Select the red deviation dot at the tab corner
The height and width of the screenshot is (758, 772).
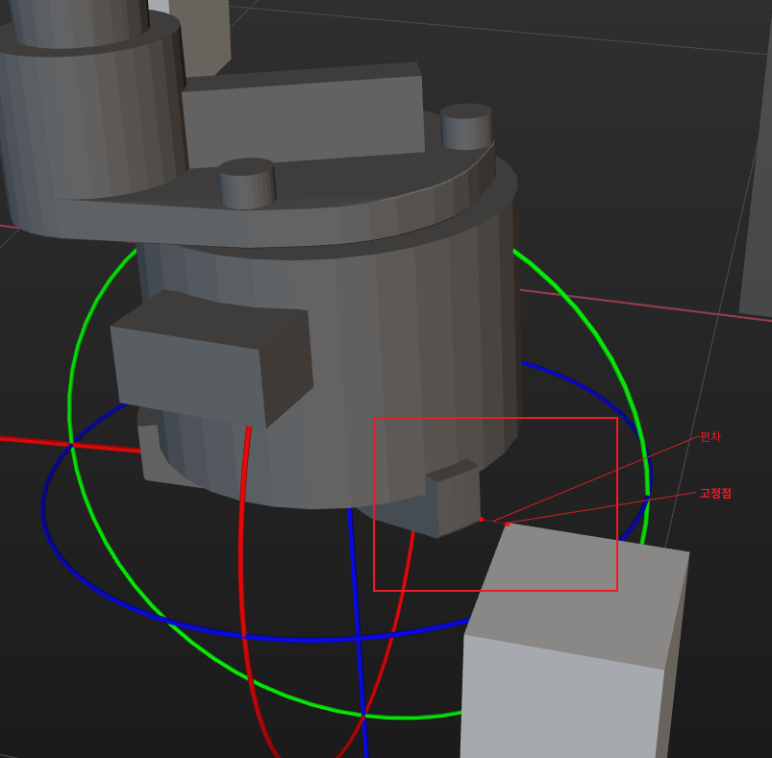point(481,519)
